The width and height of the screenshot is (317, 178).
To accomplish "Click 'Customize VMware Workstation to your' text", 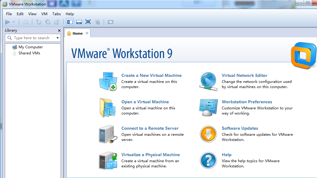I will (257, 108).
